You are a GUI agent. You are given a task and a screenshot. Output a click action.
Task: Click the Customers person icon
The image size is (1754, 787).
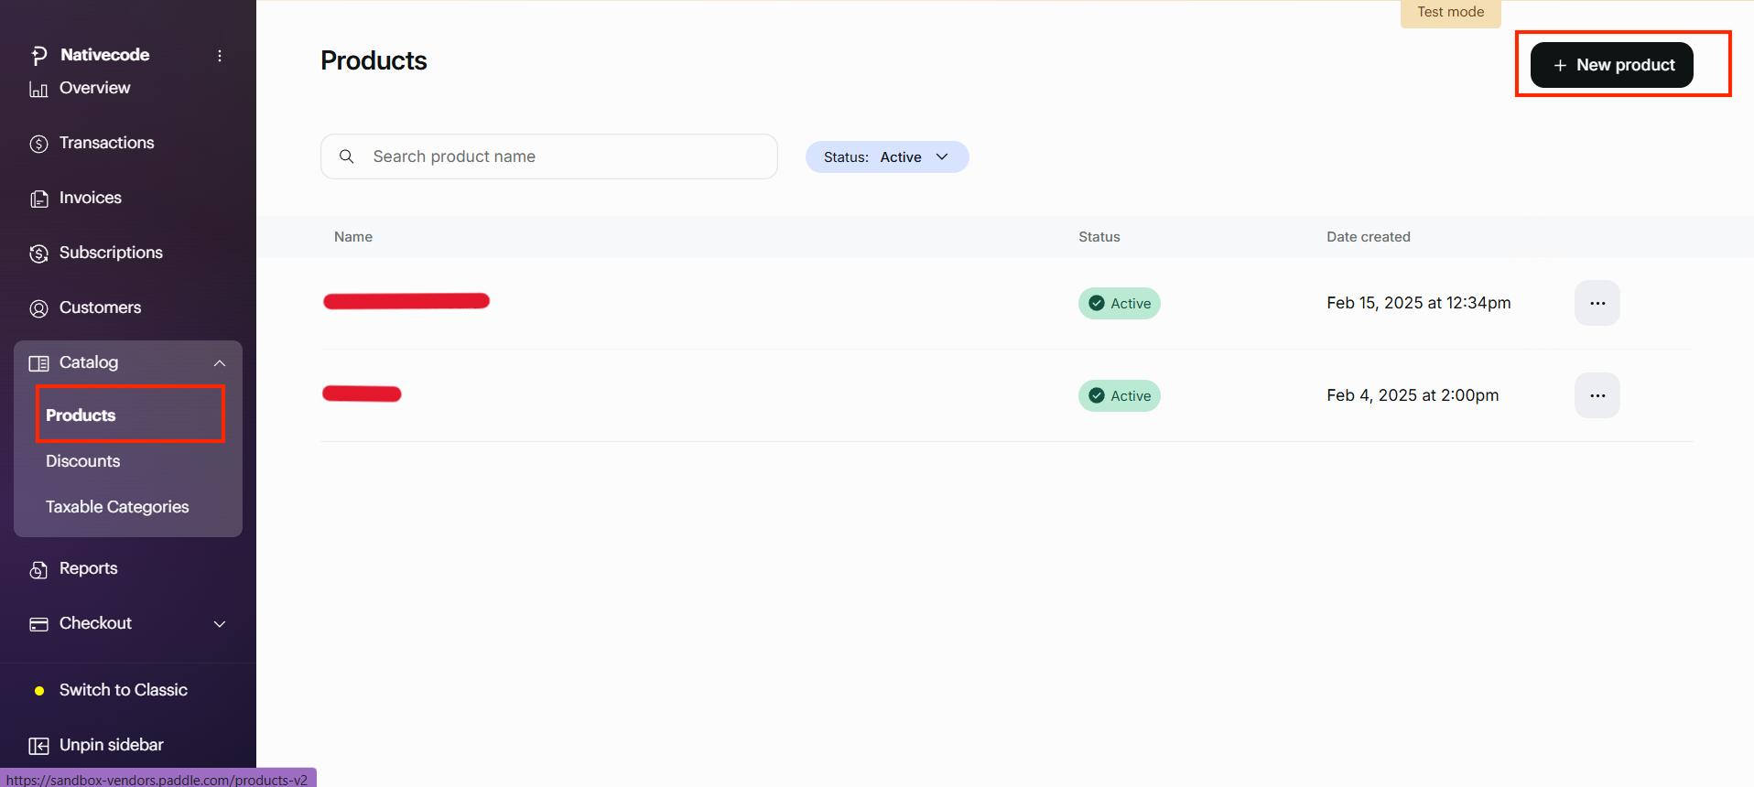click(x=38, y=308)
